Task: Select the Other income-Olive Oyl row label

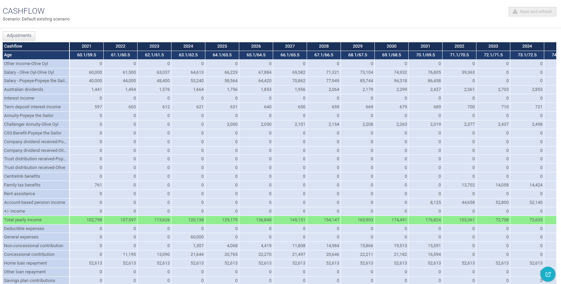Action: (x=36, y=64)
